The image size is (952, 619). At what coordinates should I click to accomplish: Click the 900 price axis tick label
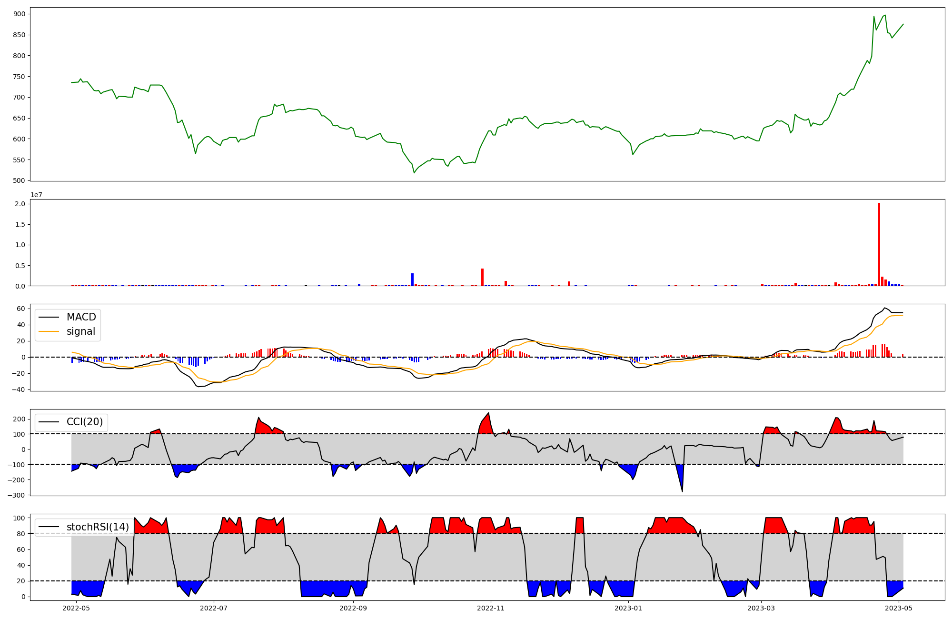click(20, 14)
